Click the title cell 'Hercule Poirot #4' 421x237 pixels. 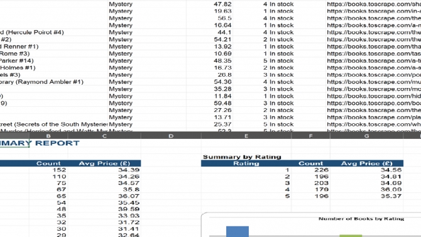(53, 32)
